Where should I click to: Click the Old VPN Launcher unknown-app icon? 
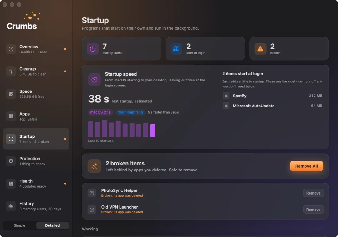[x=92, y=210]
